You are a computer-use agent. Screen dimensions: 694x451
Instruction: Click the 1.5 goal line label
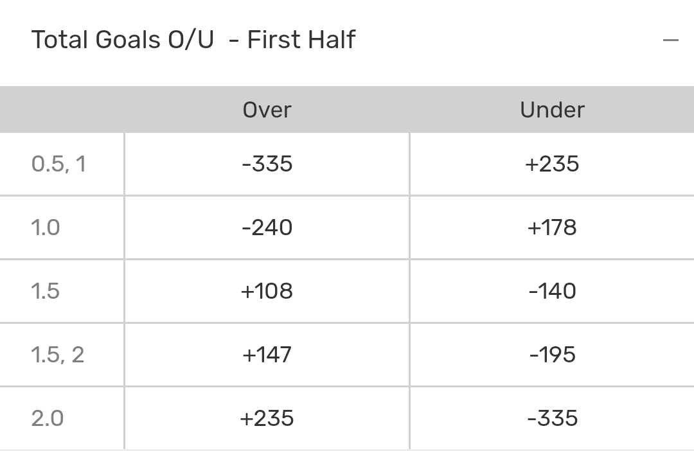click(x=46, y=291)
